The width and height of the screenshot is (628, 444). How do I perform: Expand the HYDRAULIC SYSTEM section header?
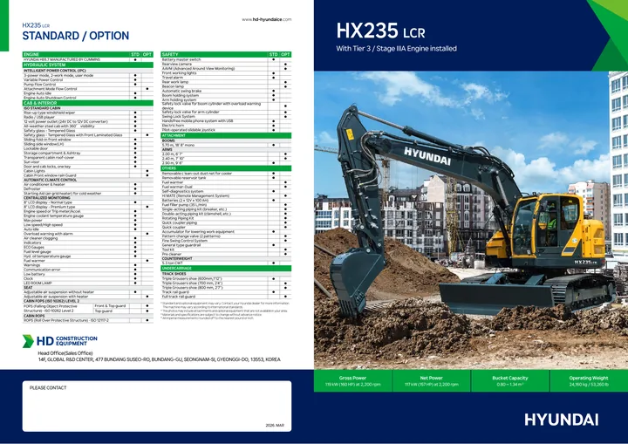tap(88, 65)
